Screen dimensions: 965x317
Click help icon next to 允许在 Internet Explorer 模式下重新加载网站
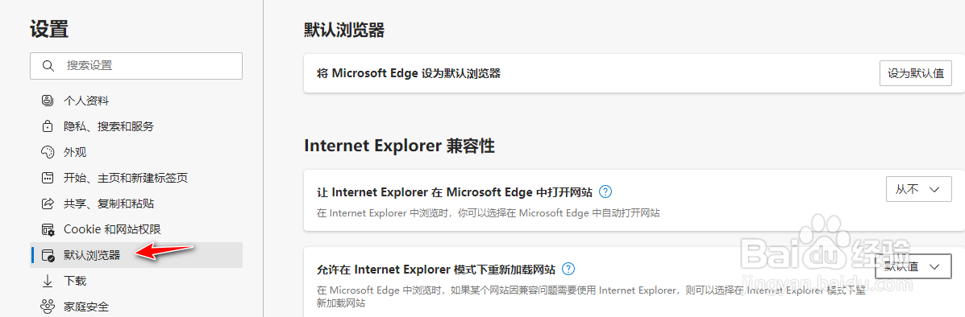point(568,269)
